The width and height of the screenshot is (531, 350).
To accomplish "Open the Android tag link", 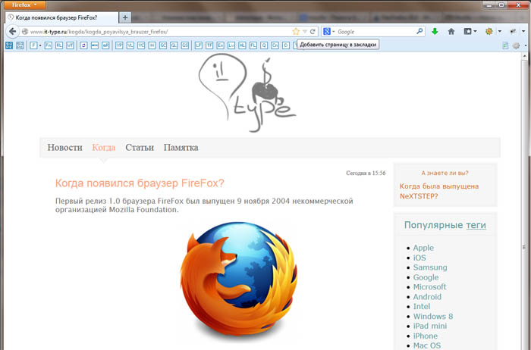I will [x=427, y=297].
